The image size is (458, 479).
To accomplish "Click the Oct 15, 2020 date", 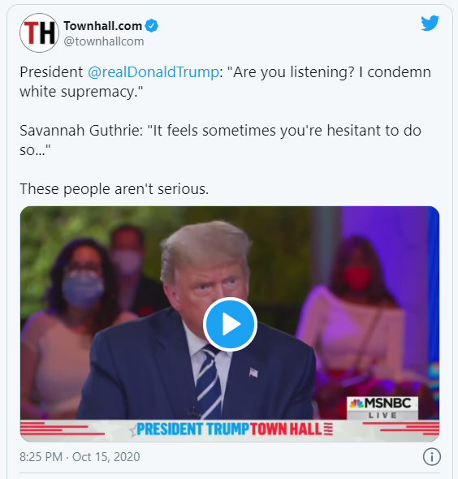I will click(x=106, y=457).
